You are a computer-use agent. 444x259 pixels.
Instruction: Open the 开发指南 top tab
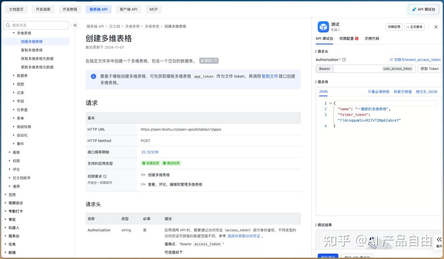coord(43,9)
